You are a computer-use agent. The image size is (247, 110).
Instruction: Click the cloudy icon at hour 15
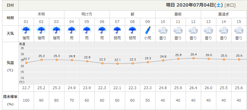[239, 30]
